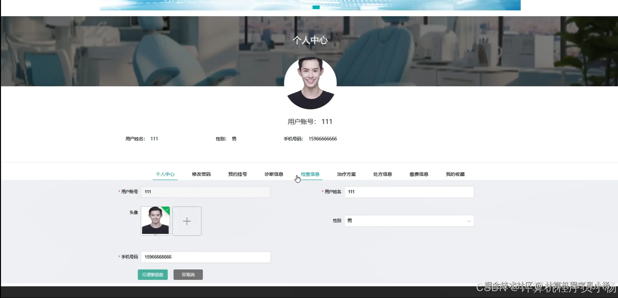
Task: Click the plus icon to add avatar
Action: [187, 221]
